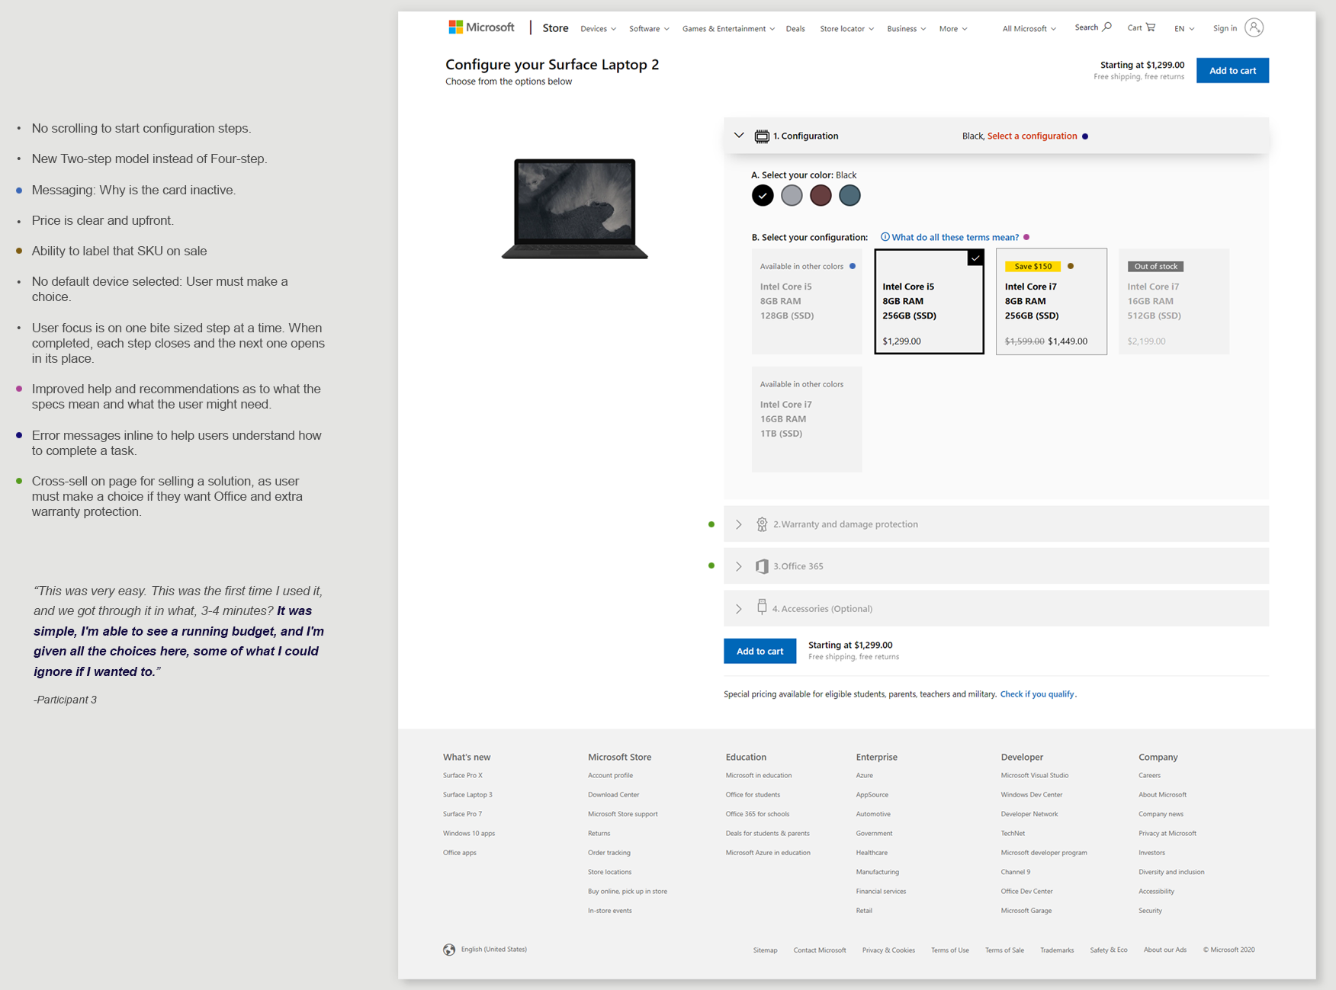This screenshot has width=1336, height=990.
Task: Click the top Add to cart button
Action: point(1232,70)
